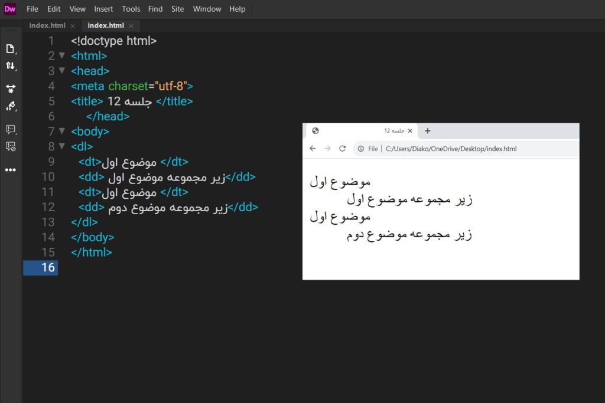Click the browser address bar URL

pyautogui.click(x=451, y=149)
